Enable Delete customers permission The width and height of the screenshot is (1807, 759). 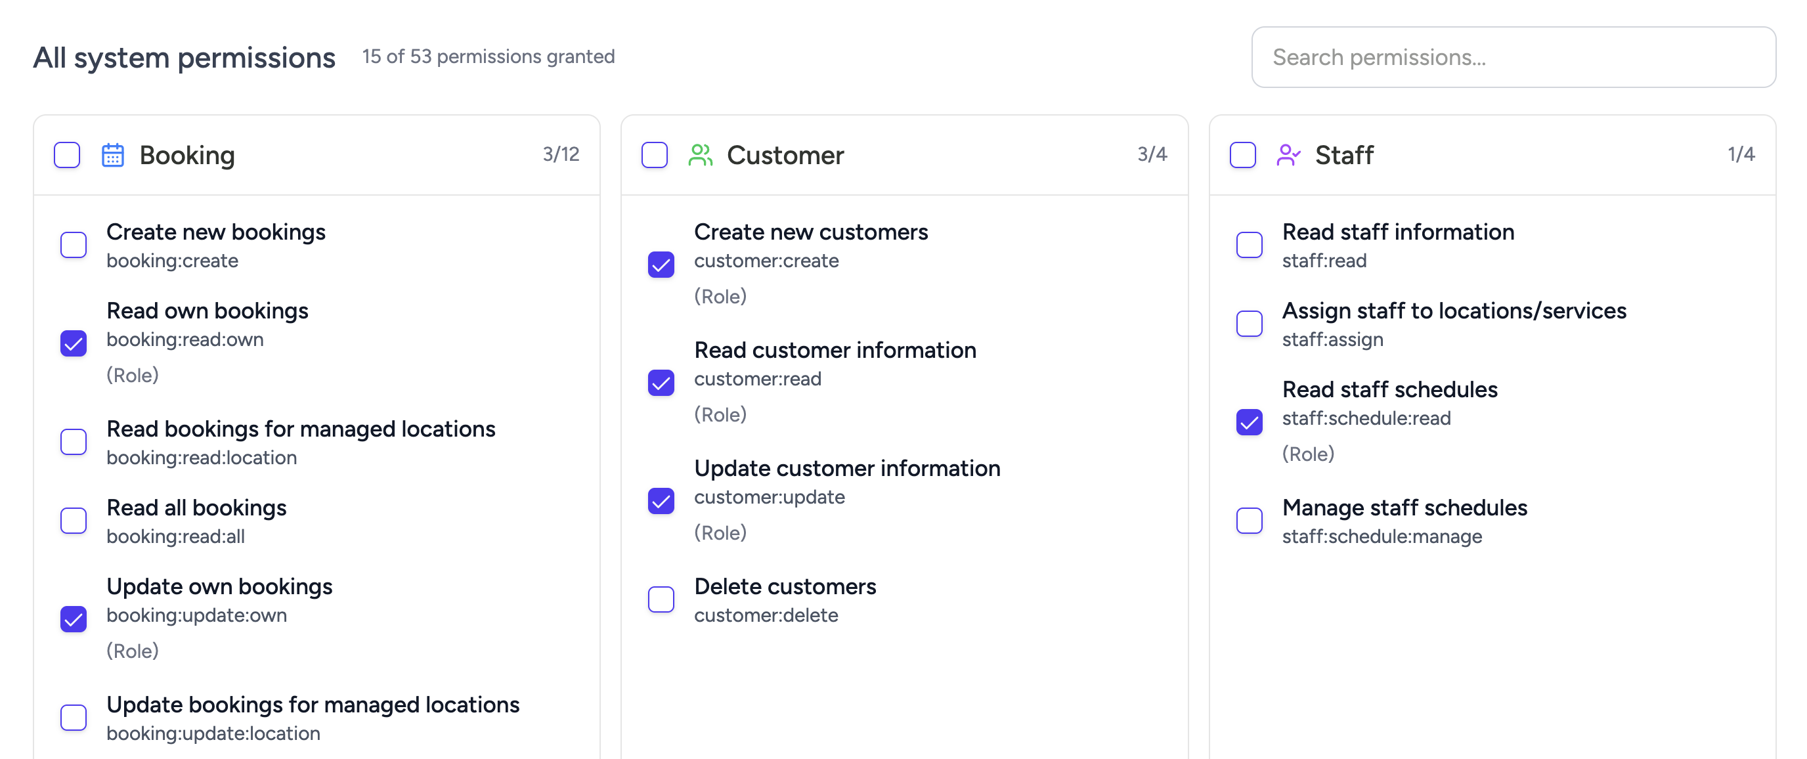pyautogui.click(x=661, y=599)
